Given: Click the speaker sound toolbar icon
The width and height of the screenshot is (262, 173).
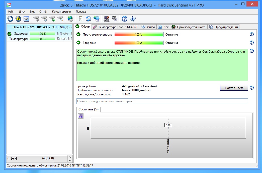Looking at the screenshot, I should [x=115, y=19].
